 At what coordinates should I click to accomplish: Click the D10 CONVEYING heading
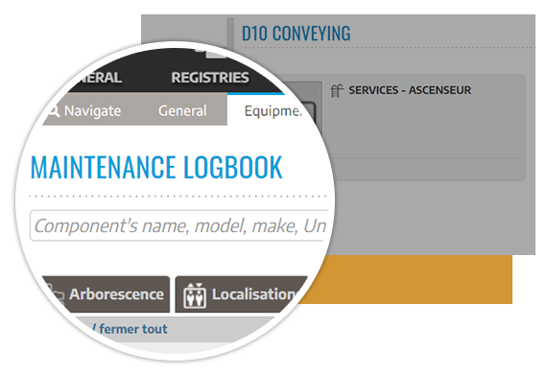click(297, 34)
